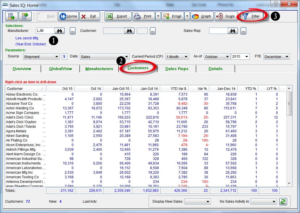Click the Back toolbar button
This screenshot has width=300, height=213.
click(x=47, y=16)
